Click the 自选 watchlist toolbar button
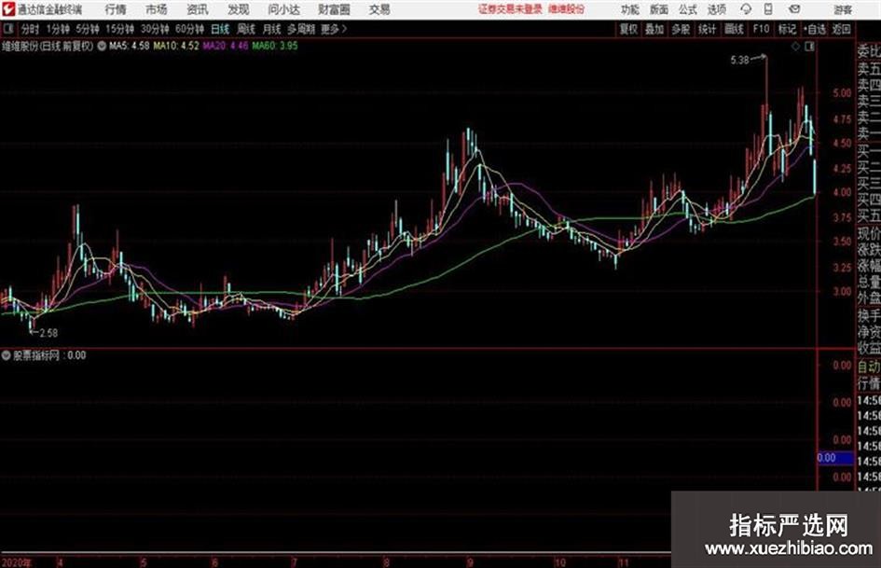This screenshot has width=881, height=568. (814, 29)
